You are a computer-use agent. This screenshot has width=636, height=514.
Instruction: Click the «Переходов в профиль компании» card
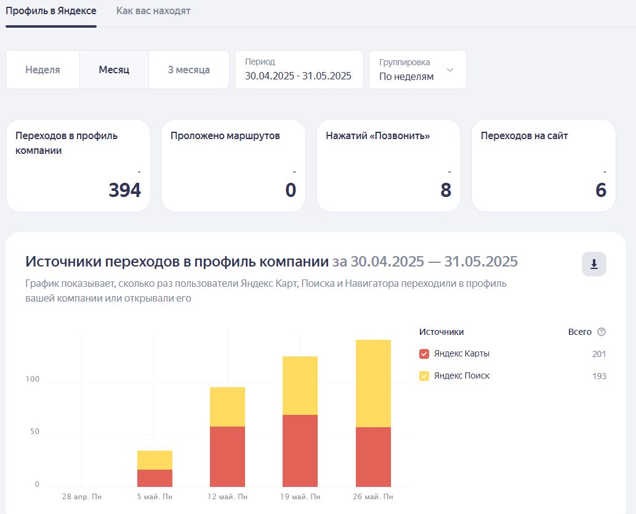[78, 166]
